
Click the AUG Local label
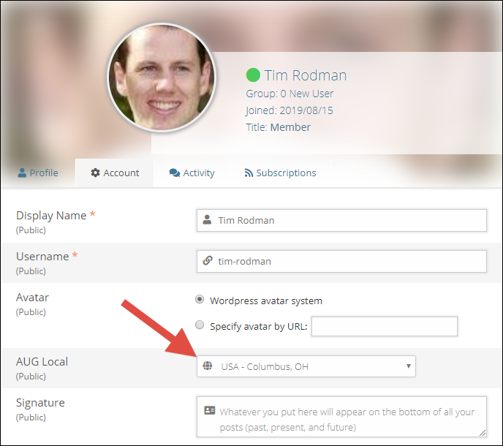tap(42, 362)
